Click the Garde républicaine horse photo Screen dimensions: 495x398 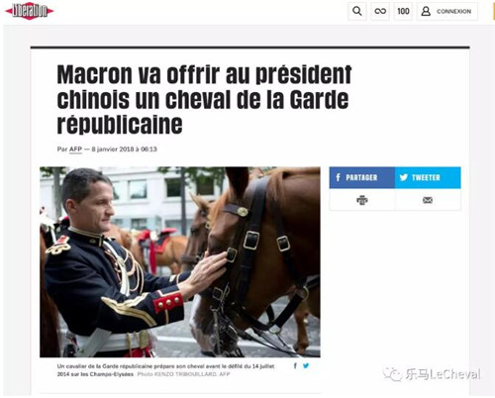[180, 262]
